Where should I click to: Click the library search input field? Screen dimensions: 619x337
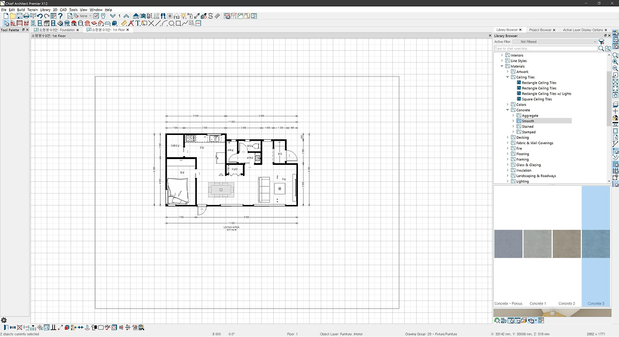545,48
